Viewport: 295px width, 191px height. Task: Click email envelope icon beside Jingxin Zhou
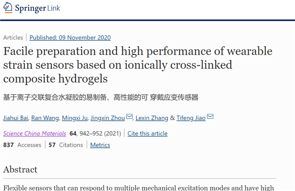129,117
